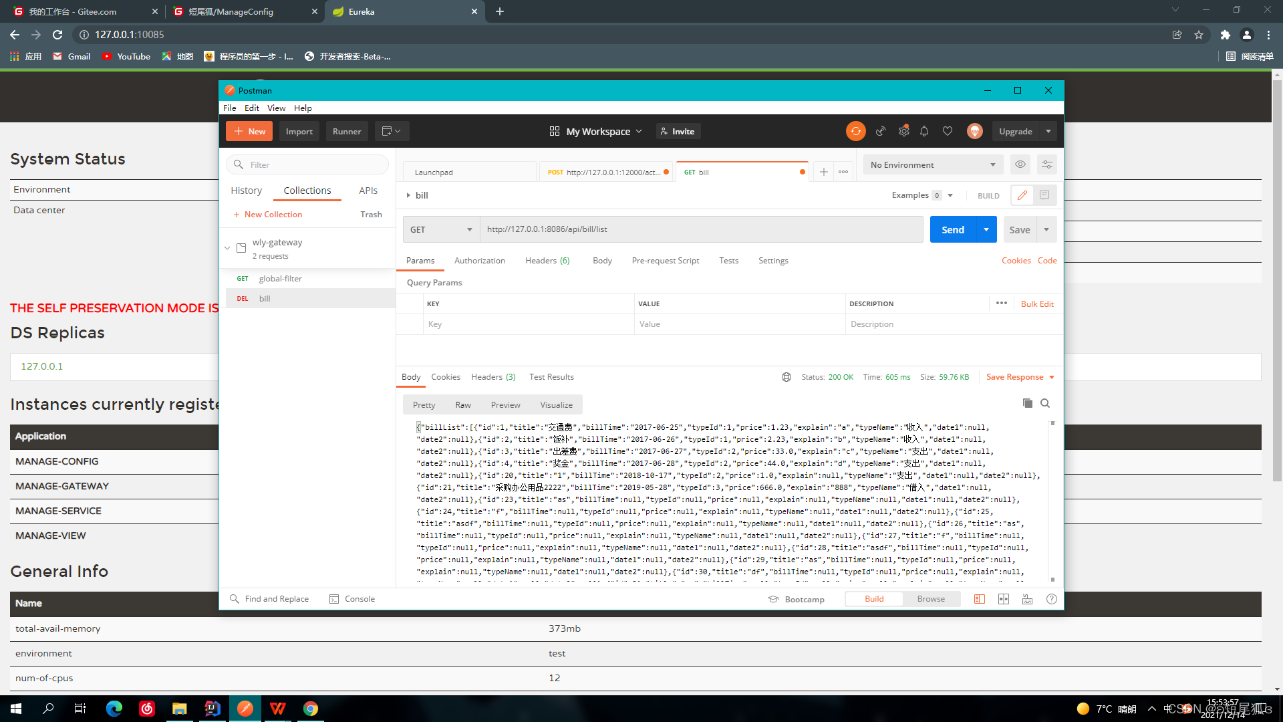Open comments icon beside BUILD
This screenshot has width=1283, height=722.
coord(1044,195)
